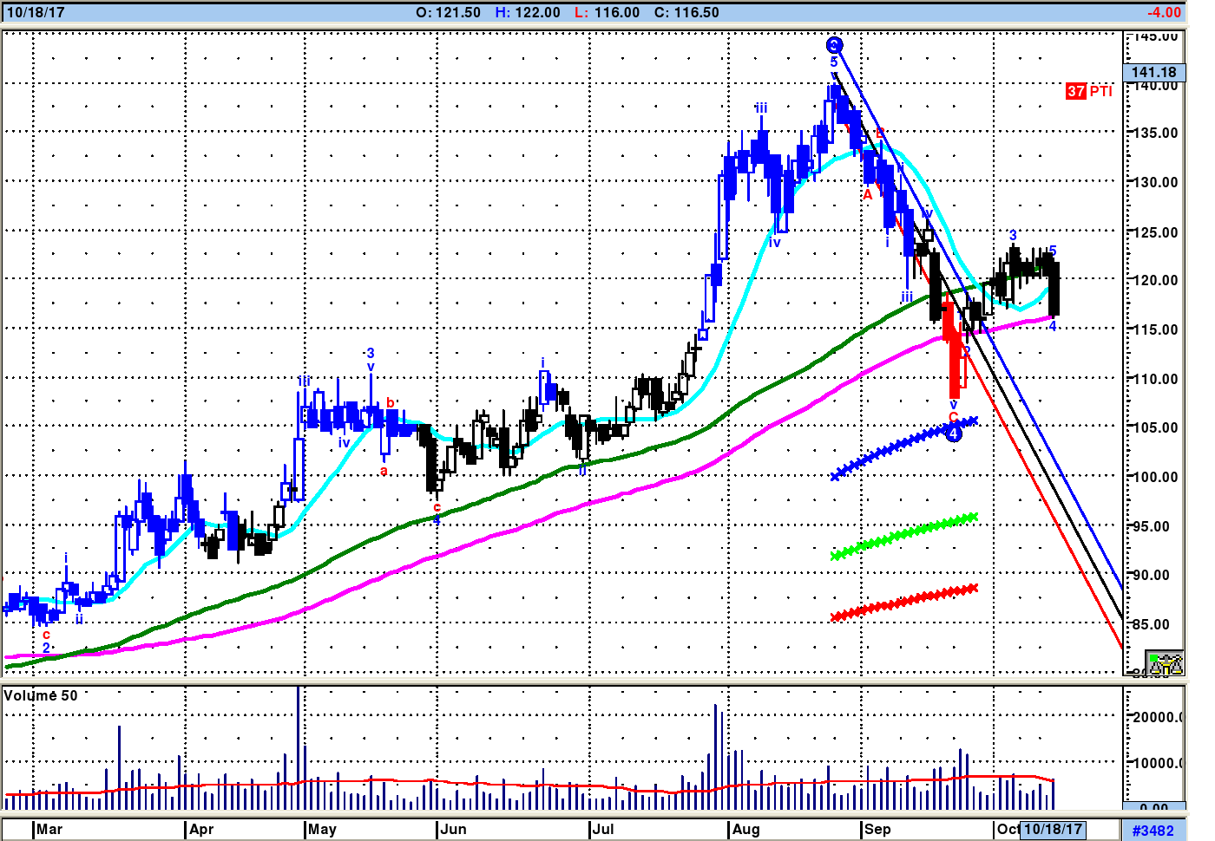Select the circled wave 3 marker at peak

click(x=834, y=45)
